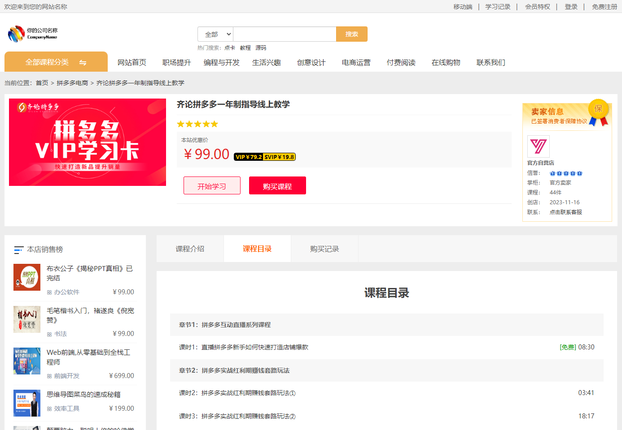This screenshot has width=622, height=430.
Task: Click the 官方自营店 store name
Action: pyautogui.click(x=541, y=163)
